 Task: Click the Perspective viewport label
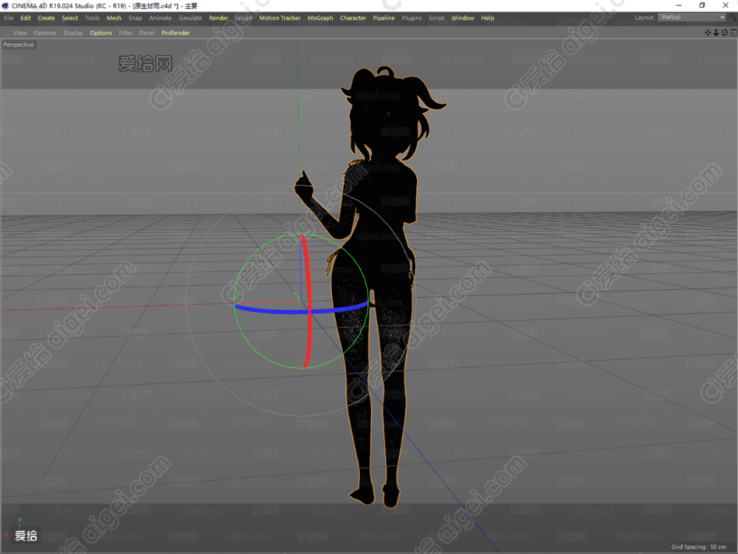(18, 45)
